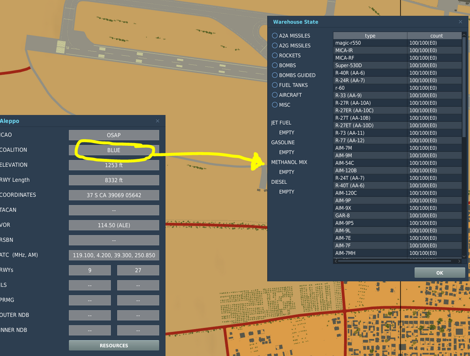This screenshot has width=470, height=356.
Task: Sort the table by type column header
Action: (x=370, y=36)
